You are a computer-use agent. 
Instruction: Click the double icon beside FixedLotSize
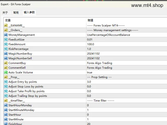6,40
